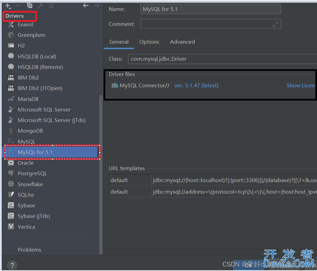Viewport: 317px width, 271px height.
Task: Click the back arrow icon
Action: (x=86, y=5)
